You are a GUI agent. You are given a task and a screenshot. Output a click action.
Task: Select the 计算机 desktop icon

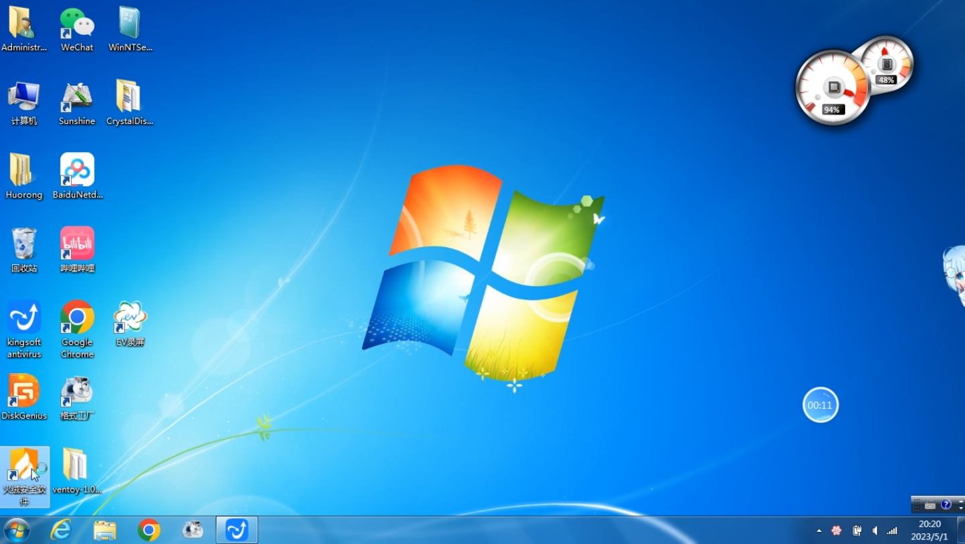[23, 103]
